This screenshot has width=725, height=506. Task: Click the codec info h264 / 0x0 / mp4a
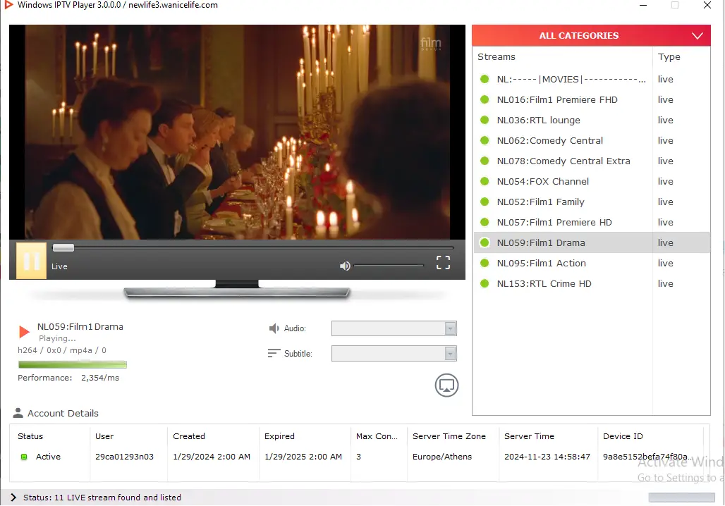tap(62, 350)
